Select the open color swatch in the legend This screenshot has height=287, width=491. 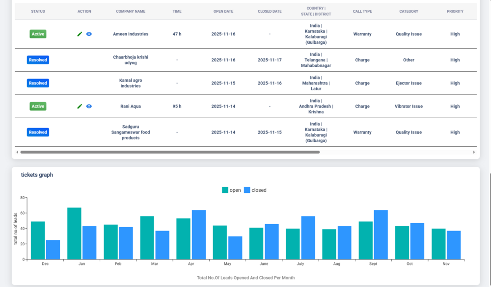[224, 190]
